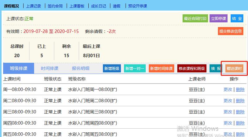Click the green 最近合同打印 button

pyautogui.click(x=195, y=19)
